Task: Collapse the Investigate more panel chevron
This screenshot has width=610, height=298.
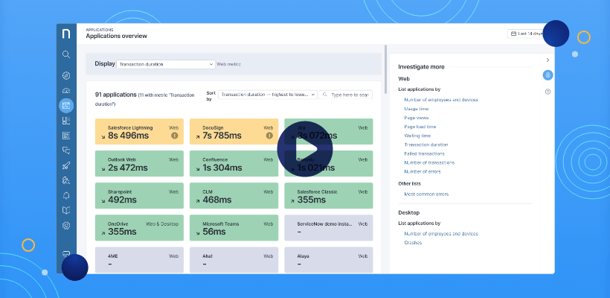Action: (548, 60)
